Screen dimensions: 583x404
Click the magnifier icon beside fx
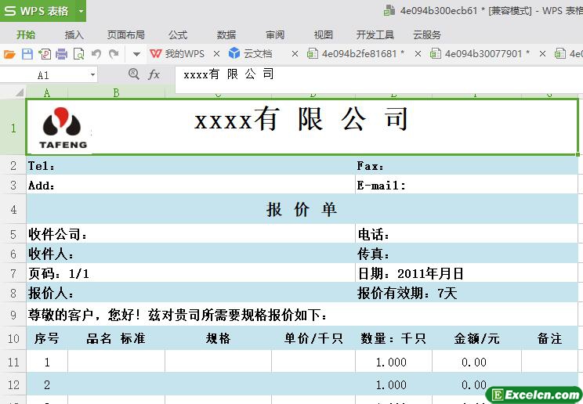coord(133,74)
